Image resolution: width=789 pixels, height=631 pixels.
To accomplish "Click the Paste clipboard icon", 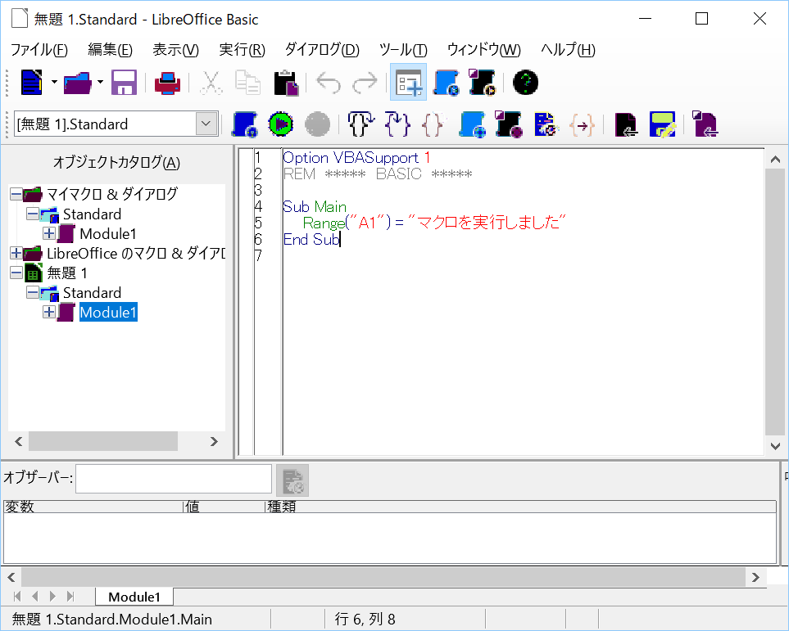I will pos(286,83).
